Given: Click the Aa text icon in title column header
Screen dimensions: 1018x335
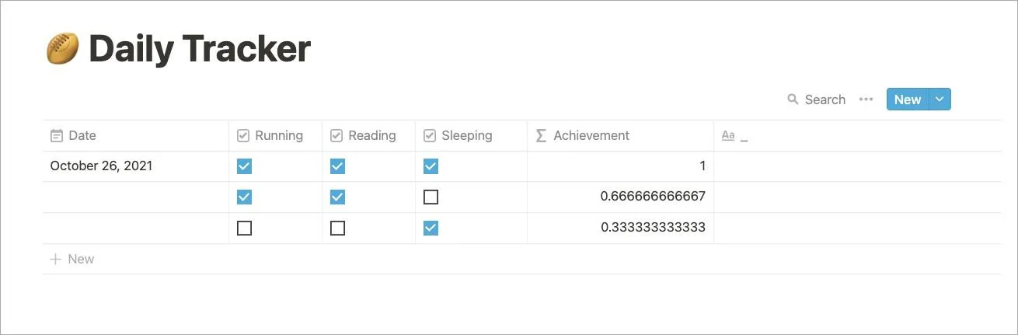Looking at the screenshot, I should pos(728,136).
